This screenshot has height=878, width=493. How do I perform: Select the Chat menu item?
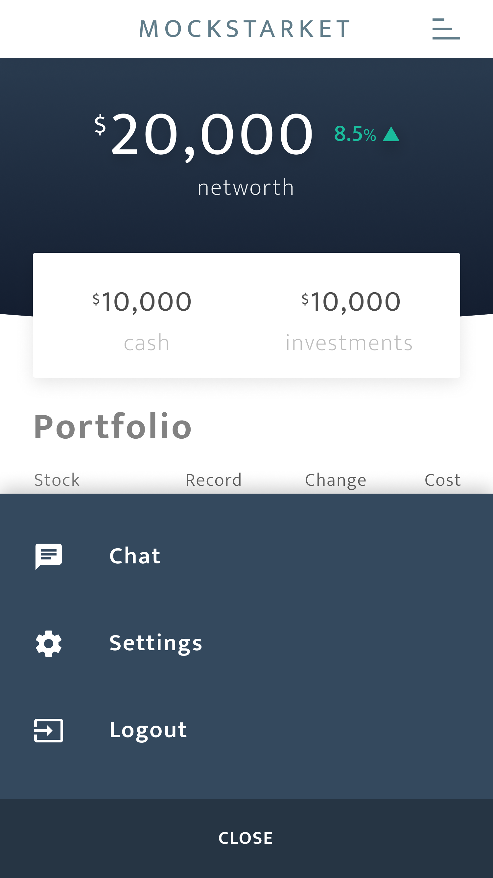point(135,556)
